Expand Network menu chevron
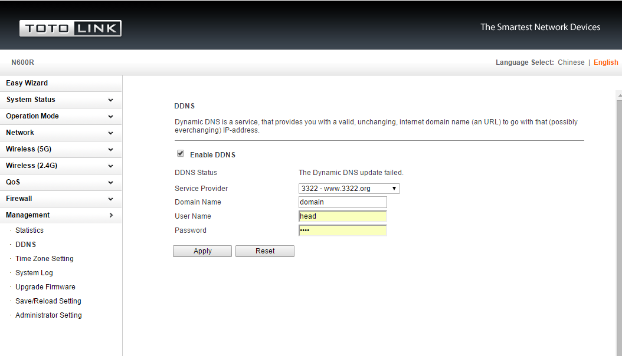Viewport: 622px width, 356px height. (111, 133)
